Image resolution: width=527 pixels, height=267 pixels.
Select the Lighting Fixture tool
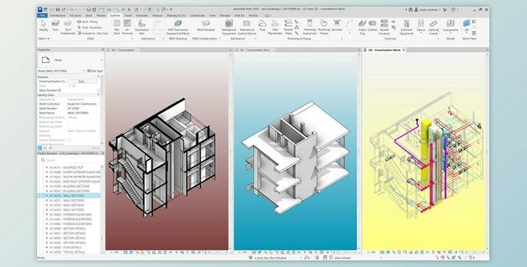click(434, 27)
